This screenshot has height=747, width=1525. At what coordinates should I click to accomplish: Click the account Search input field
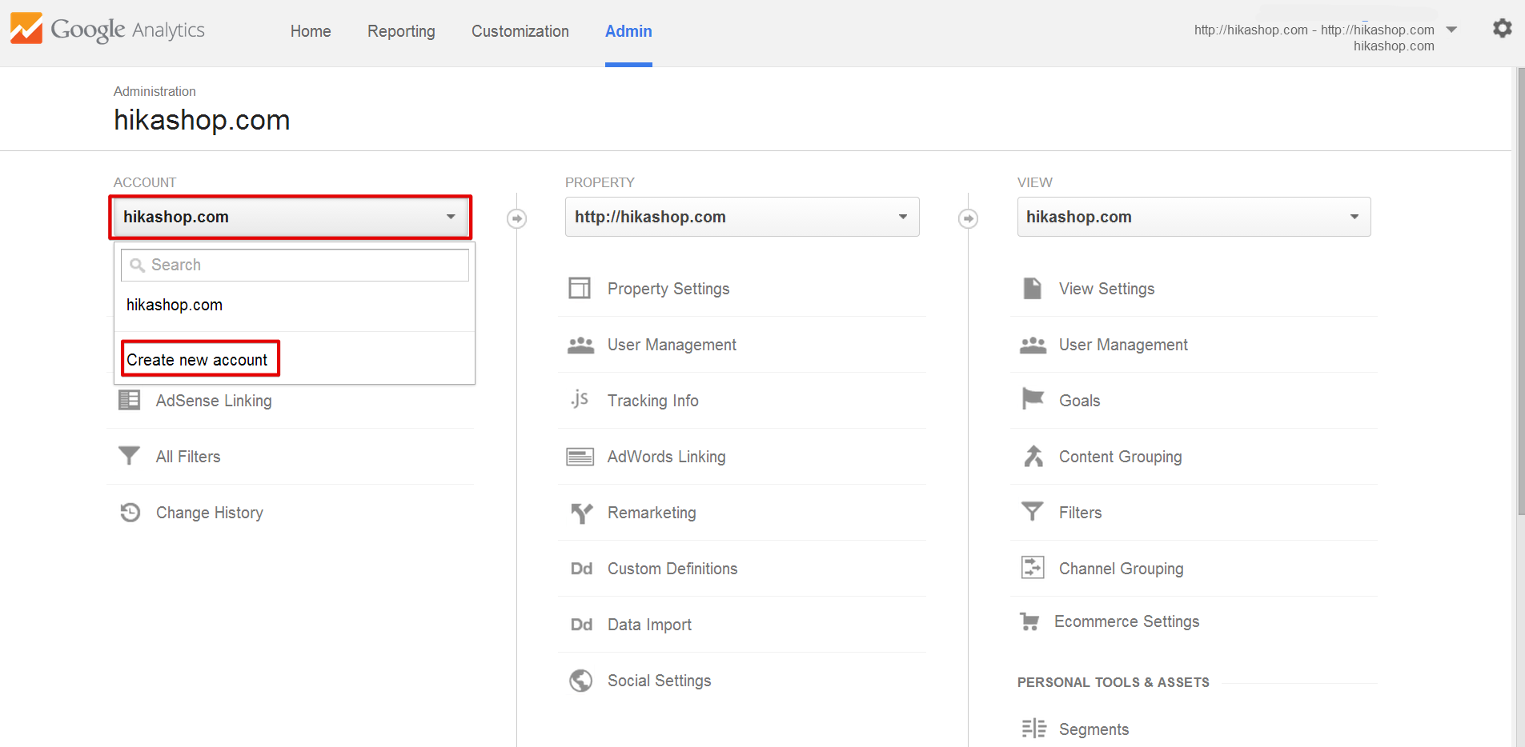point(295,265)
